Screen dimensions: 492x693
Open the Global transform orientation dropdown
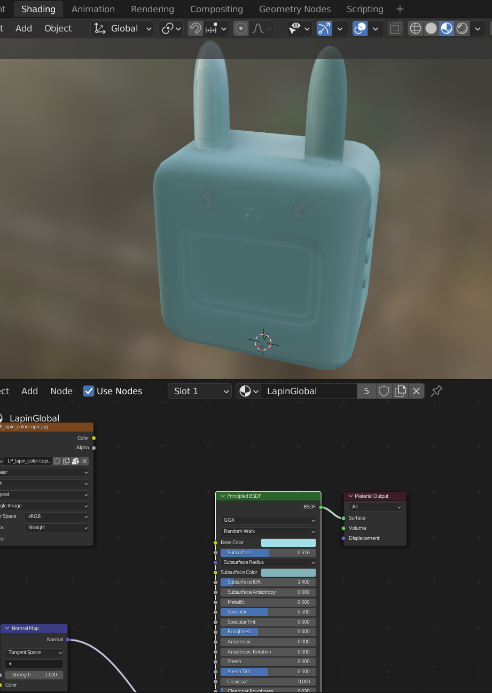(x=122, y=28)
